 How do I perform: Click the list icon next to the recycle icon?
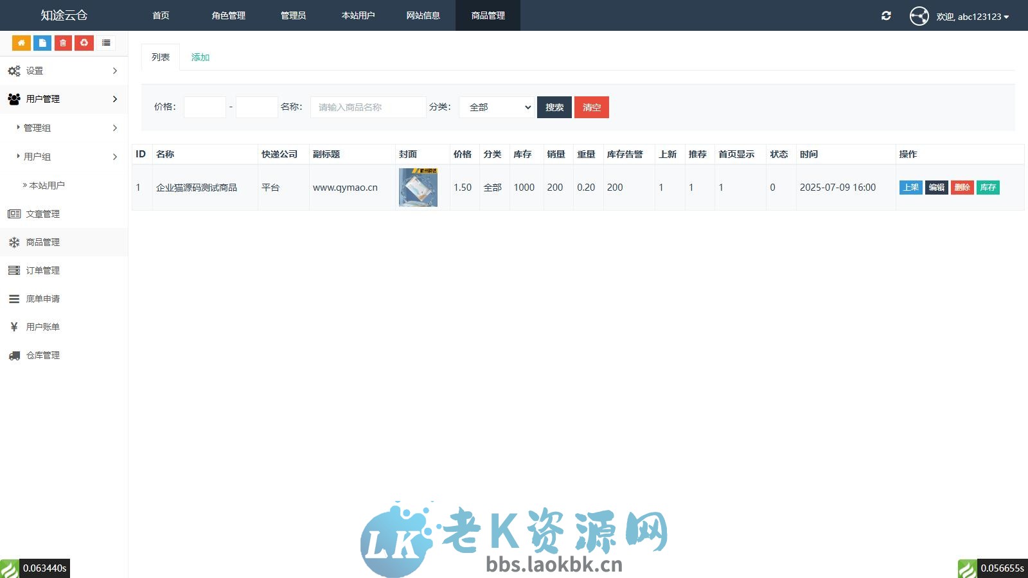point(106,42)
